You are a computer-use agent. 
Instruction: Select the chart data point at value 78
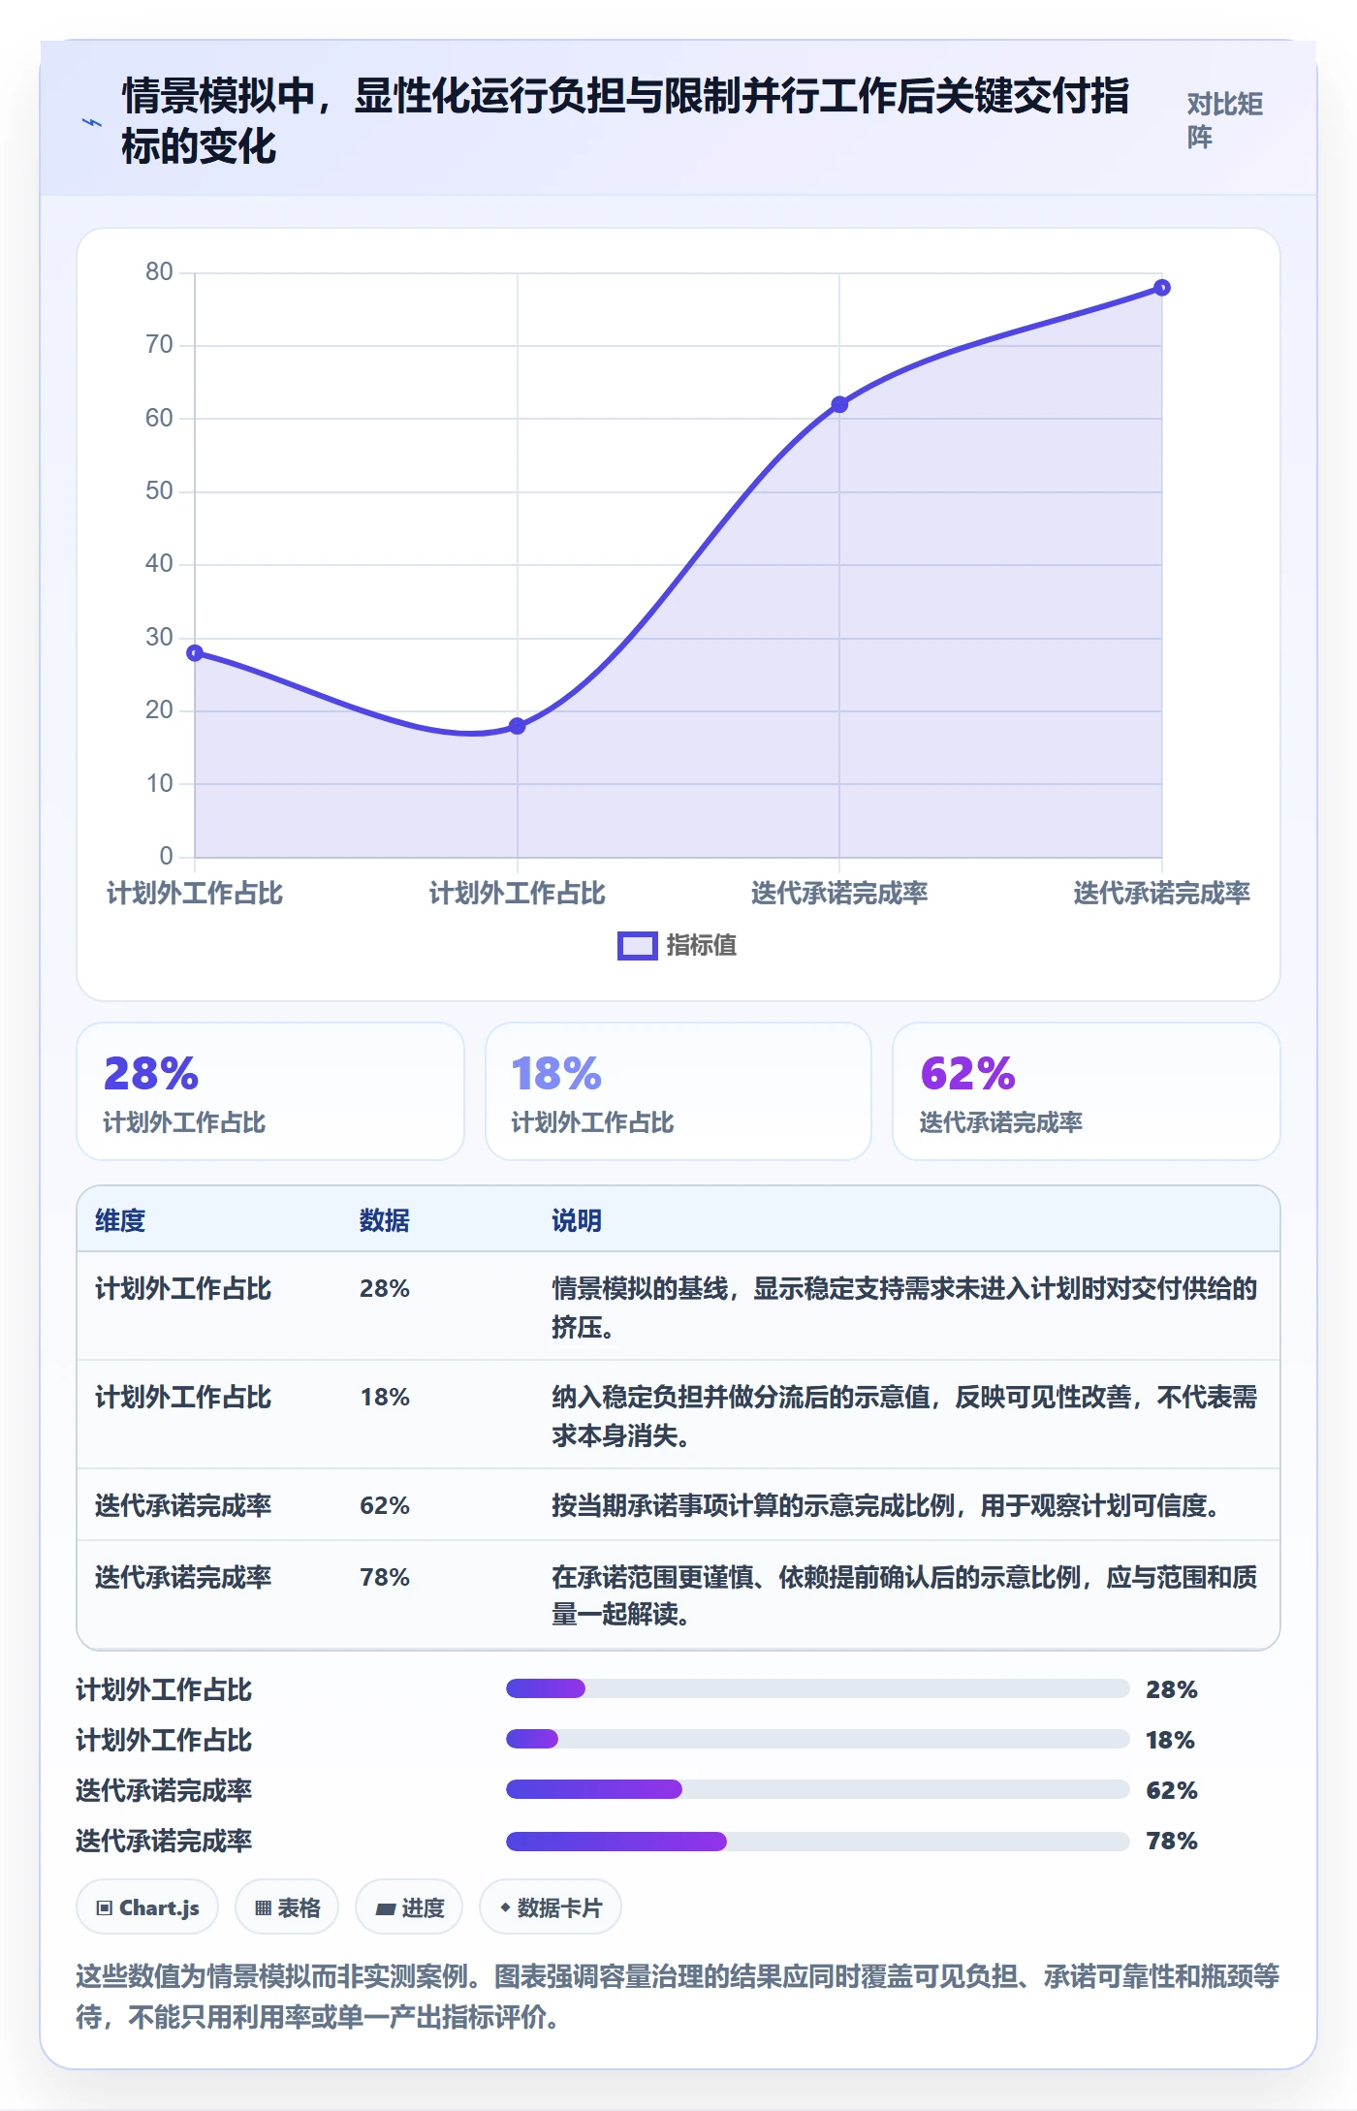[1162, 288]
